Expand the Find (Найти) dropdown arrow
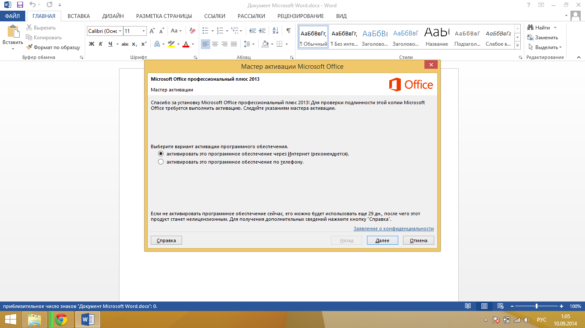Screen dimensions: 585x328 (x=555, y=28)
